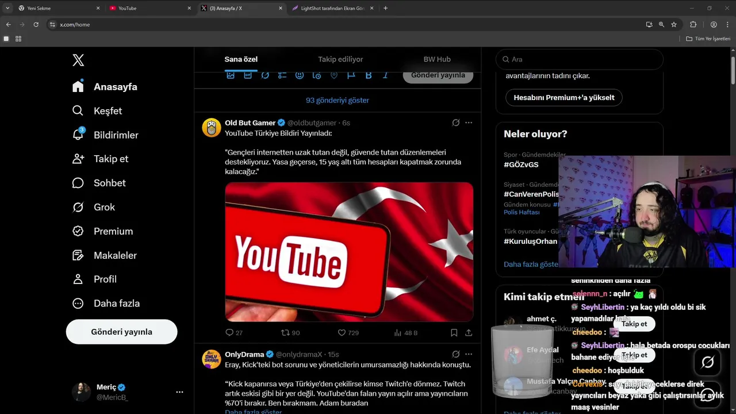Open Chrome extensions menu
The width and height of the screenshot is (736, 414).
(x=693, y=25)
